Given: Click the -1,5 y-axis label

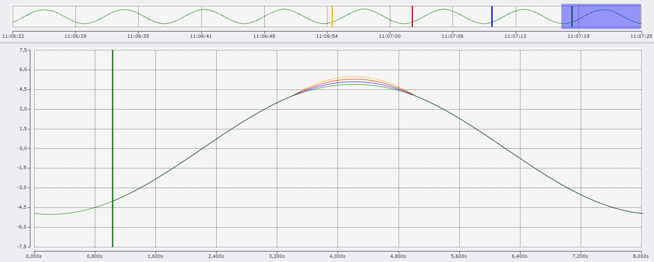Looking at the screenshot, I should (23, 168).
